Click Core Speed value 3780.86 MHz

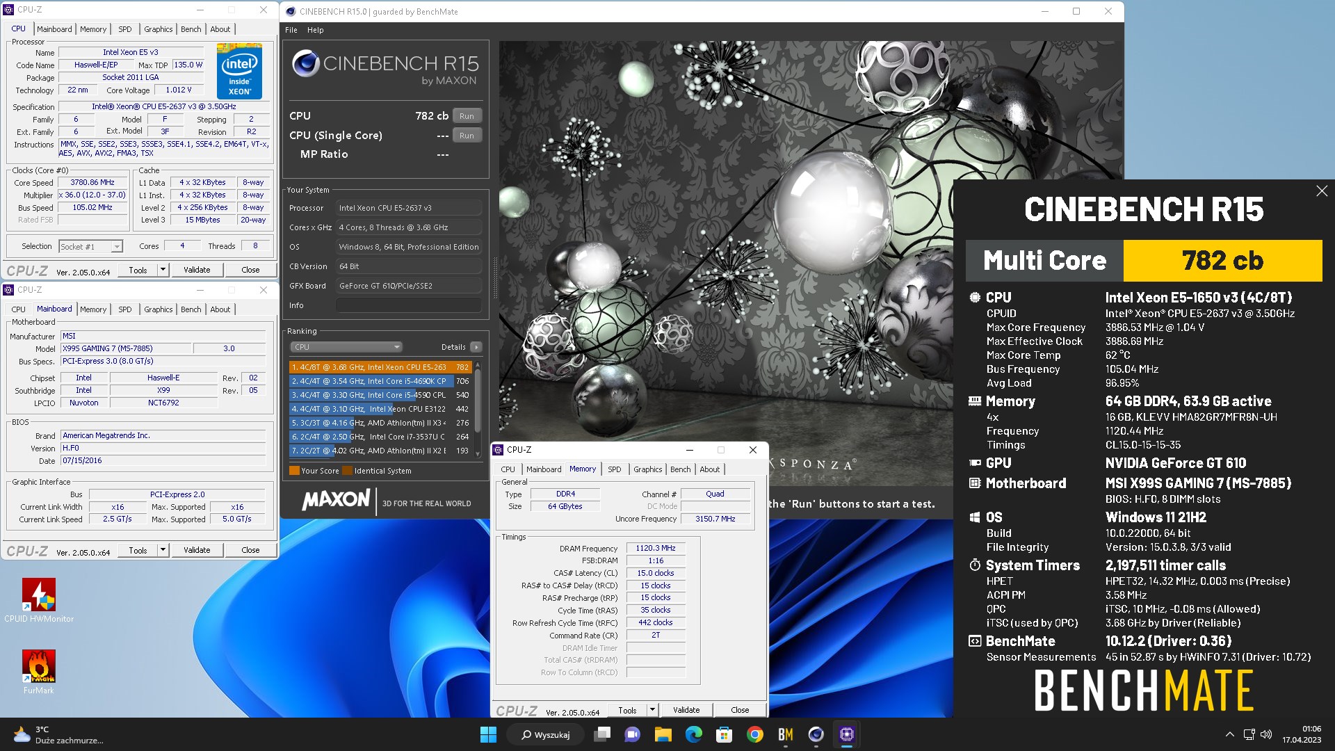[x=92, y=183]
